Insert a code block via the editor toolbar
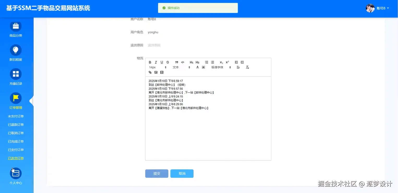 [183, 62]
